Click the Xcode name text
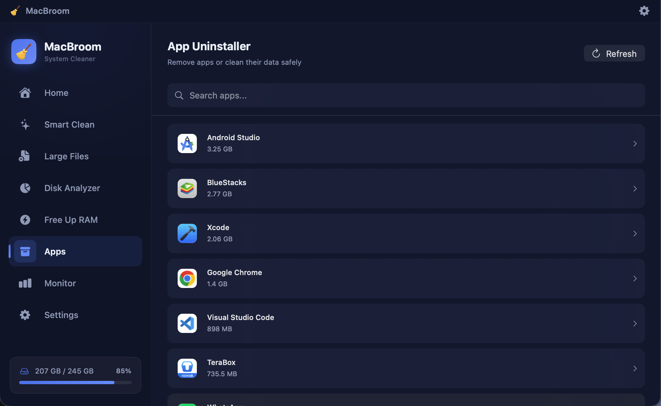 (x=218, y=227)
